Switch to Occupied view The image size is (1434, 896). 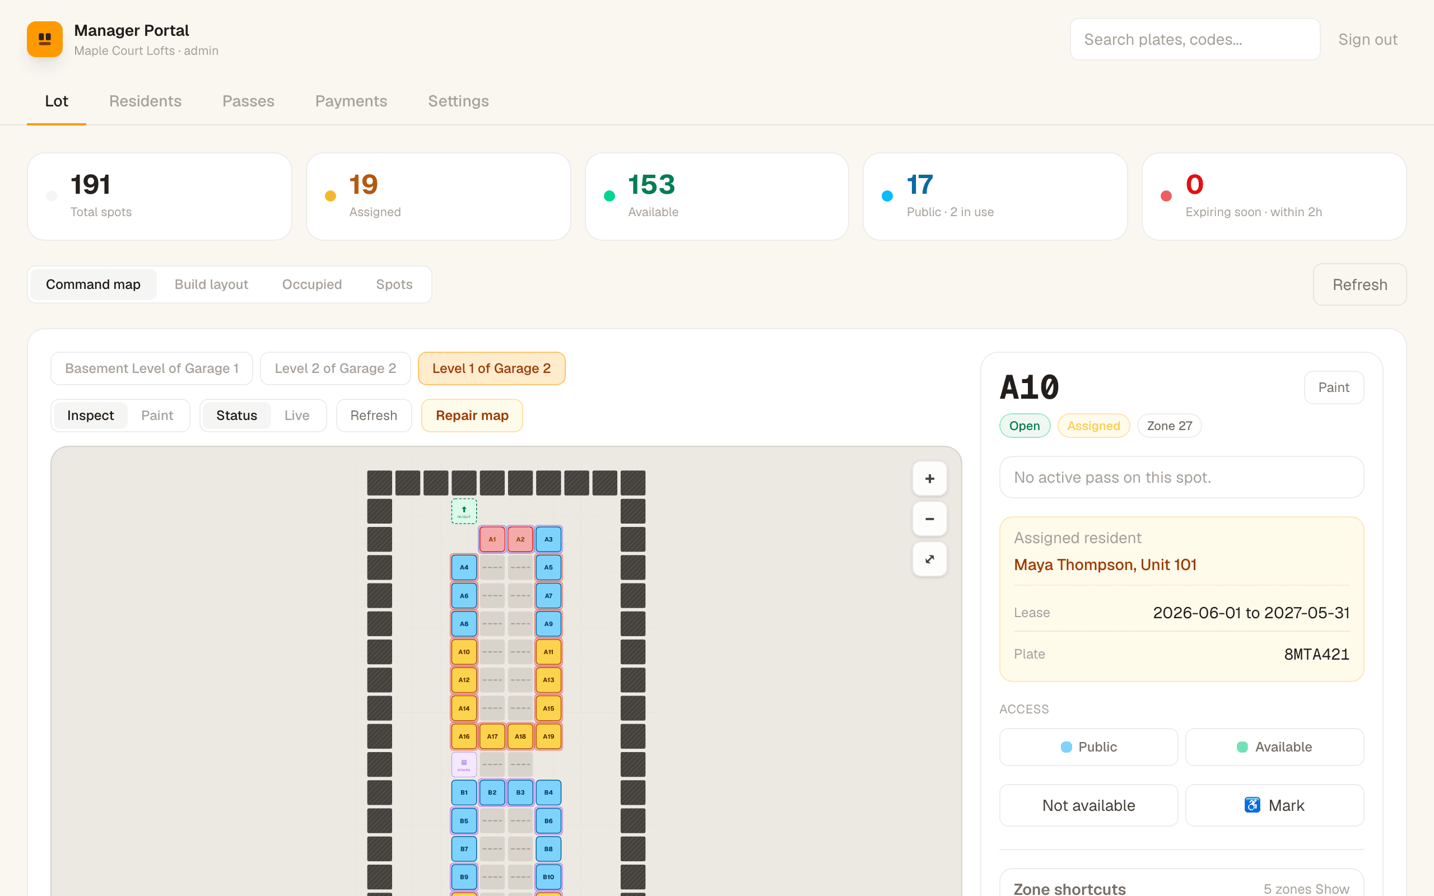[x=311, y=284]
